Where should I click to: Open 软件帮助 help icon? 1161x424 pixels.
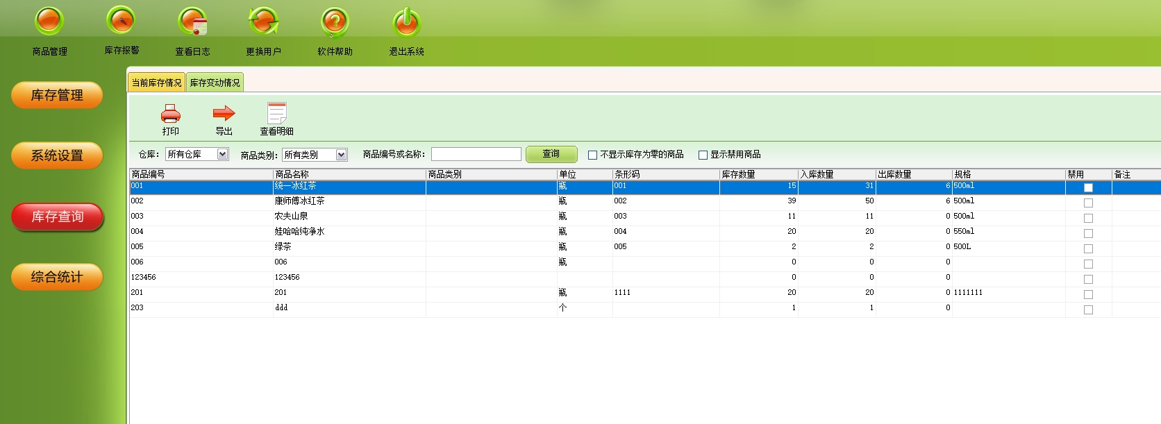click(335, 22)
